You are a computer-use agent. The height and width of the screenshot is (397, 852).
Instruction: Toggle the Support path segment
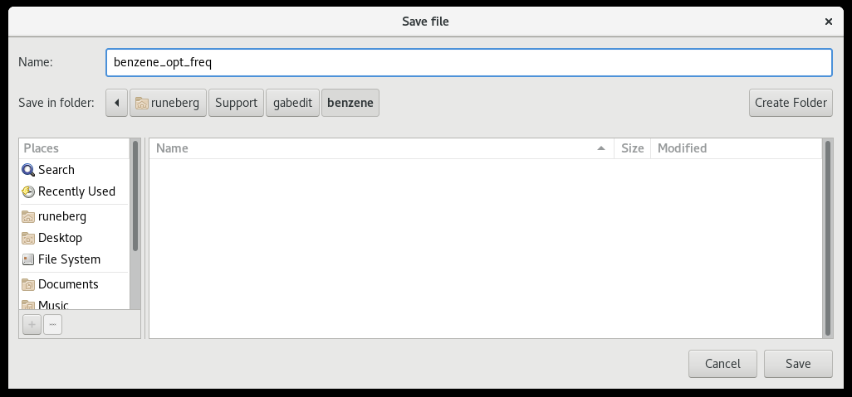point(236,103)
